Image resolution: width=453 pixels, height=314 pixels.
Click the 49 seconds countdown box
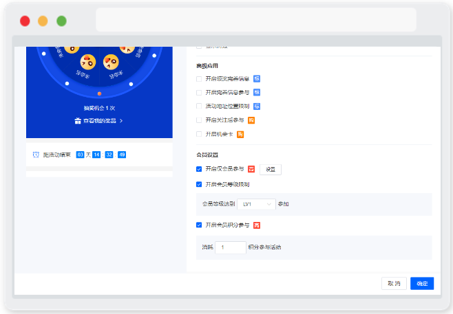click(122, 155)
